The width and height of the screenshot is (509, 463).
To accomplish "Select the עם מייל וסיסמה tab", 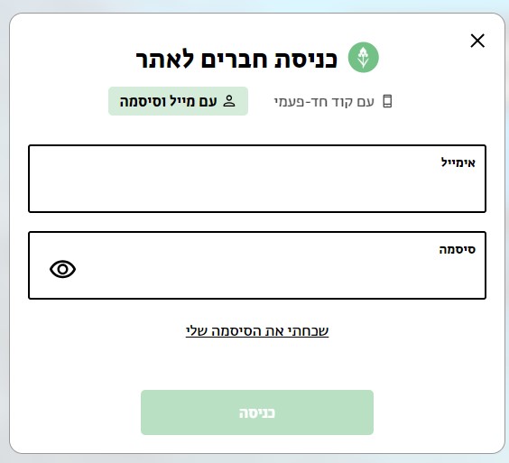I will 178,101.
